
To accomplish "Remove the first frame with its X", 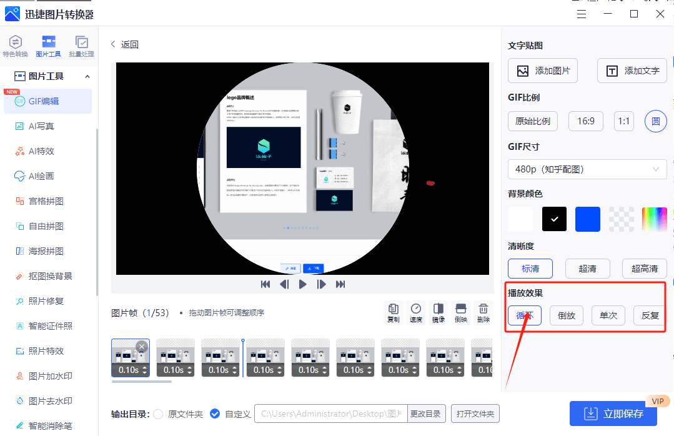I will (142, 347).
